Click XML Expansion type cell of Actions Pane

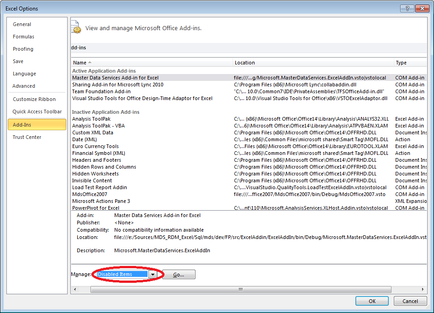coord(411,201)
